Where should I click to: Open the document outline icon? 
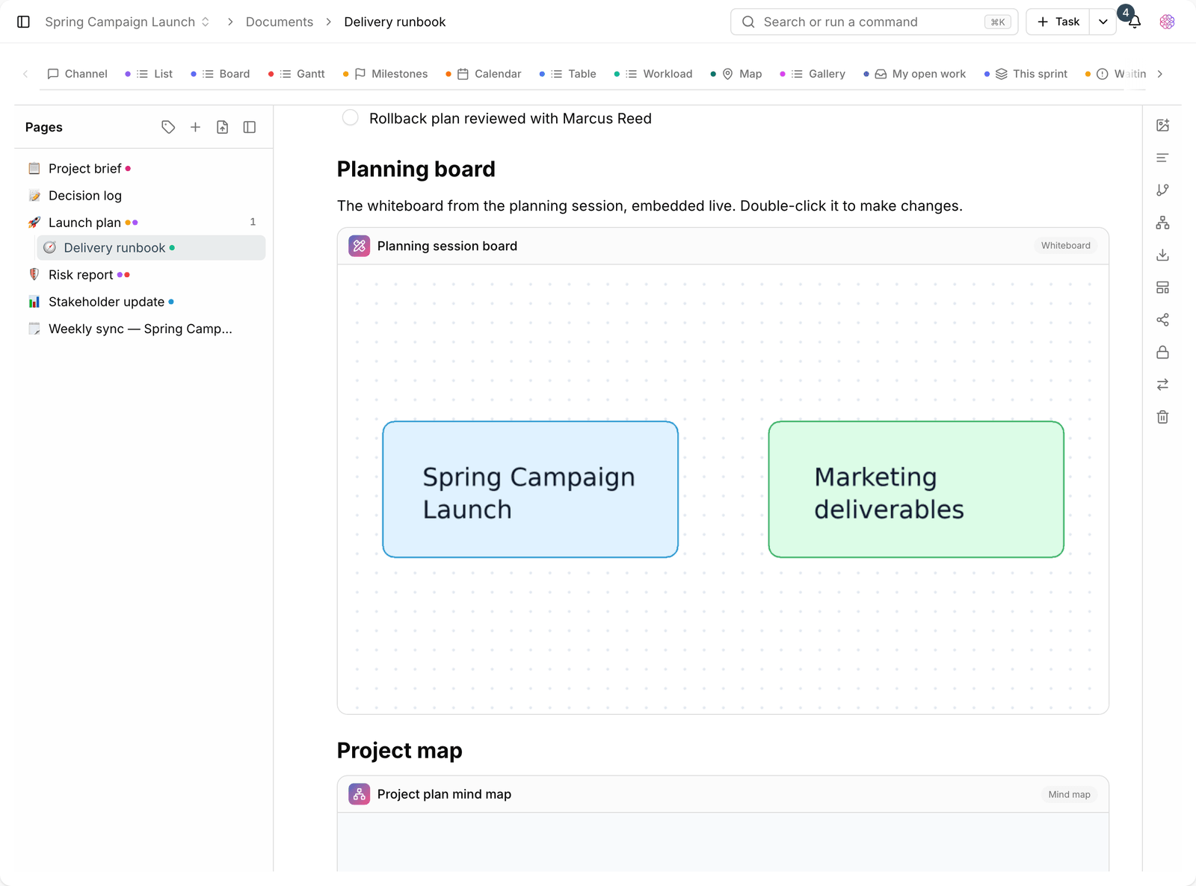coord(1162,158)
